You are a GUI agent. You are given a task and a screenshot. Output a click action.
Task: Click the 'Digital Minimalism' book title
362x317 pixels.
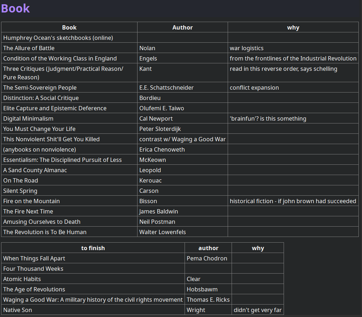[x=28, y=118]
